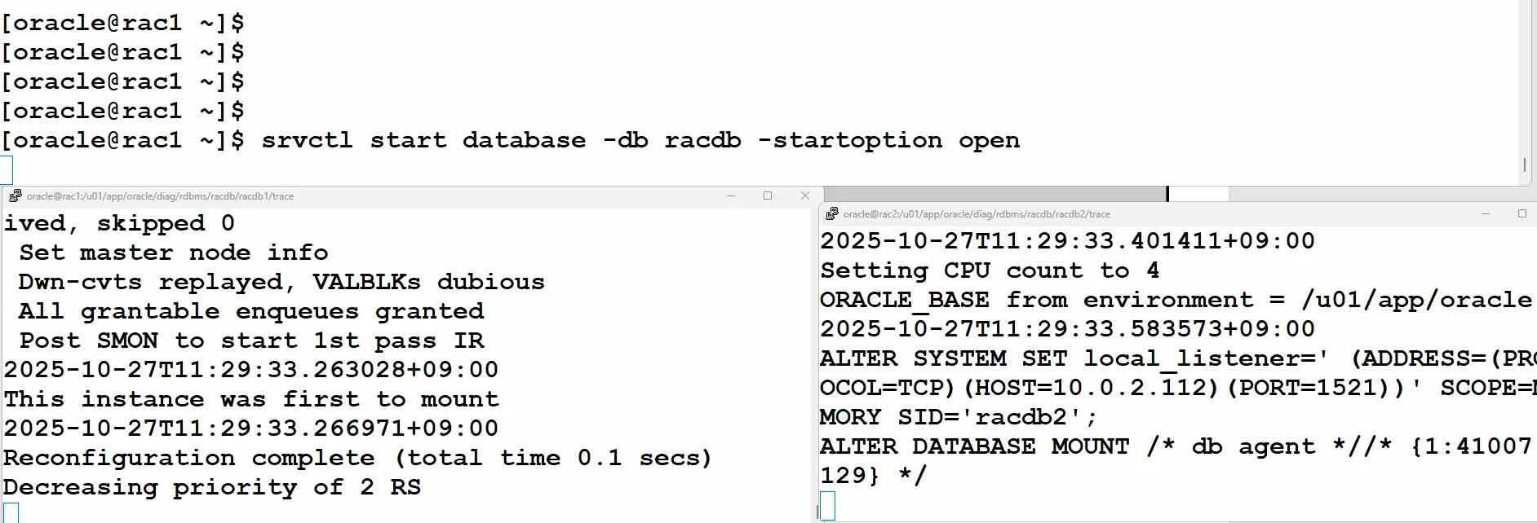
Task: Click 'Set master node info' line
Action: [x=174, y=253]
